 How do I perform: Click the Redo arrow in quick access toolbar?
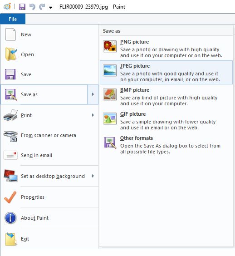(42, 7)
